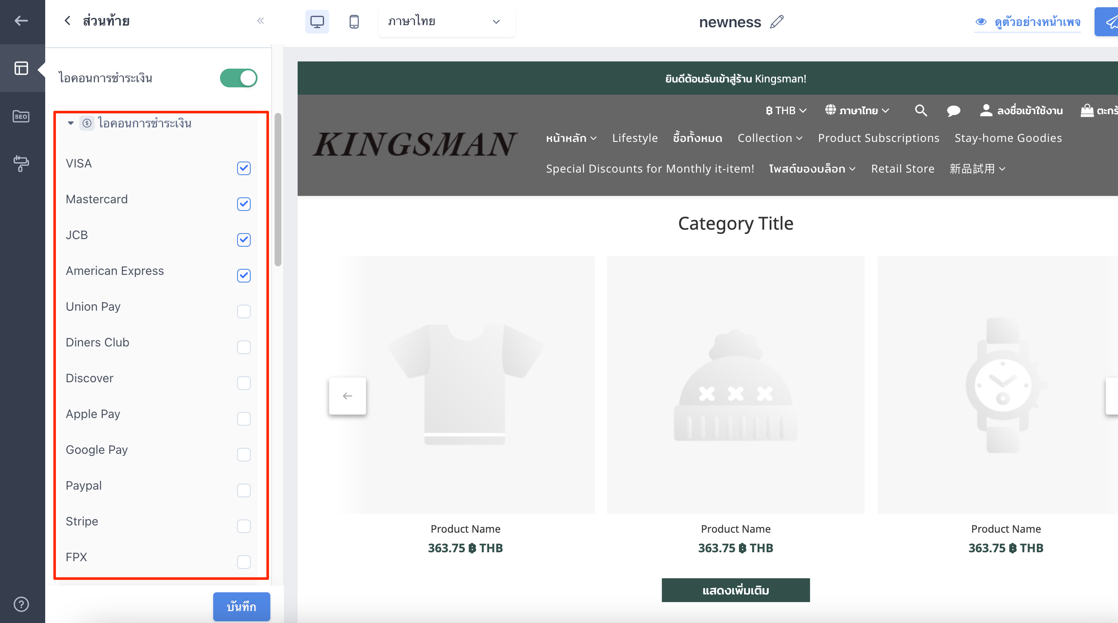The width and height of the screenshot is (1118, 623).
Task: Enable the FPX checkbox
Action: pyautogui.click(x=244, y=562)
